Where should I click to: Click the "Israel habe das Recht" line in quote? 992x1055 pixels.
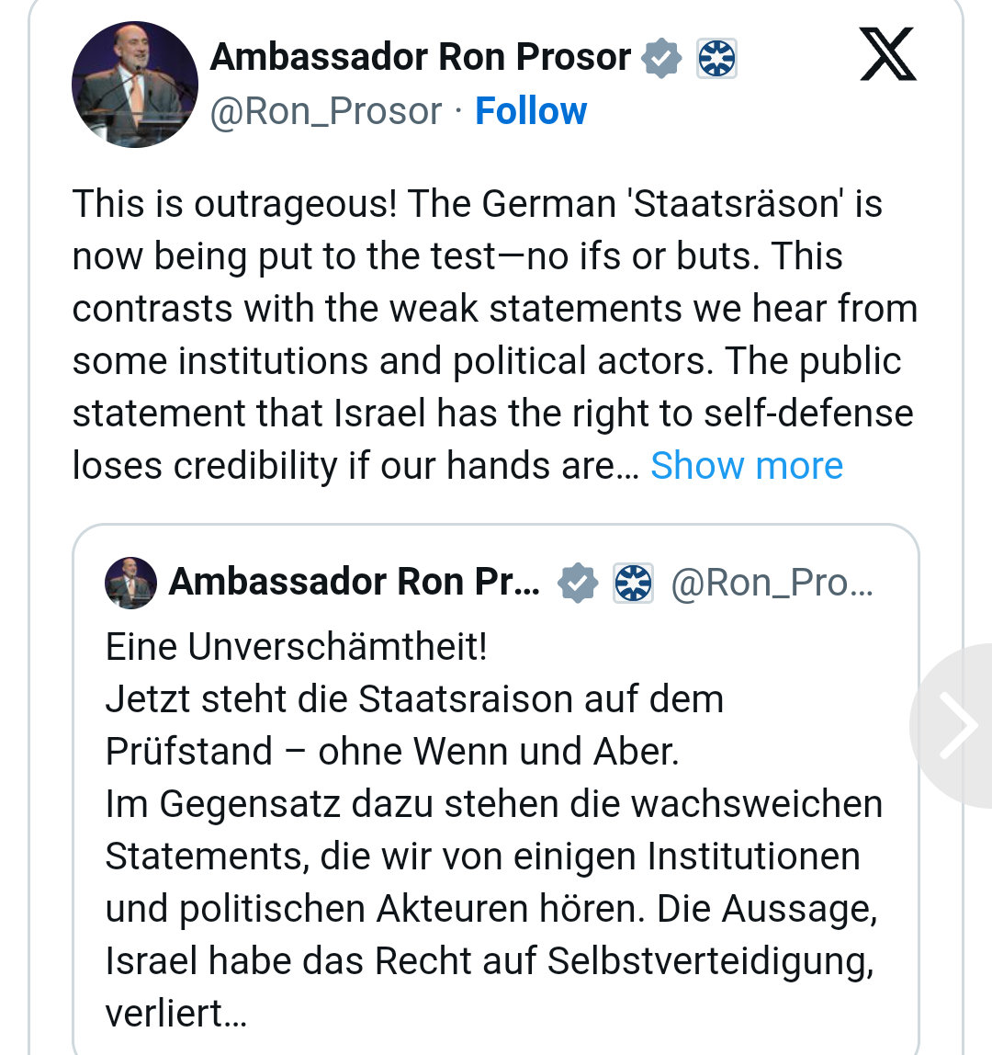click(489, 961)
